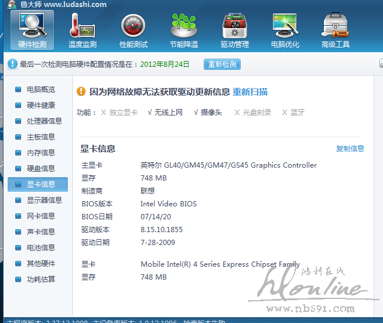Go to 处理器信息 processor info

click(44, 121)
